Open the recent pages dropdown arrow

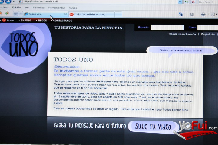pos(14,2)
